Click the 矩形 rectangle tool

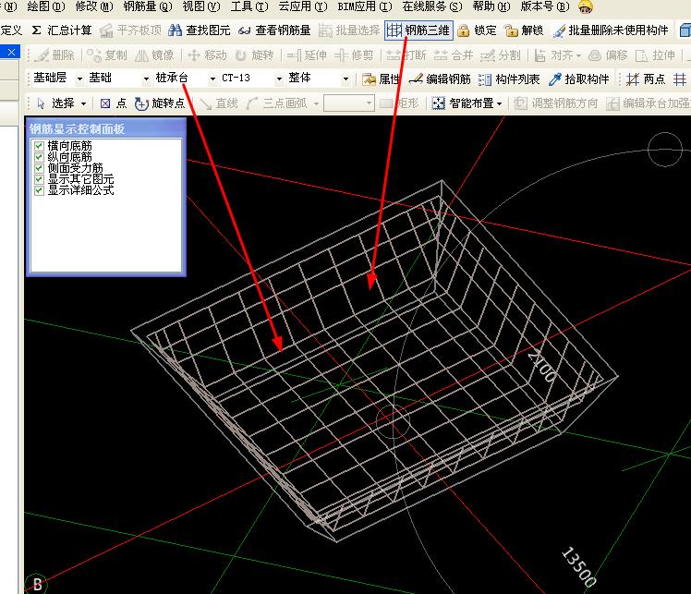[399, 103]
